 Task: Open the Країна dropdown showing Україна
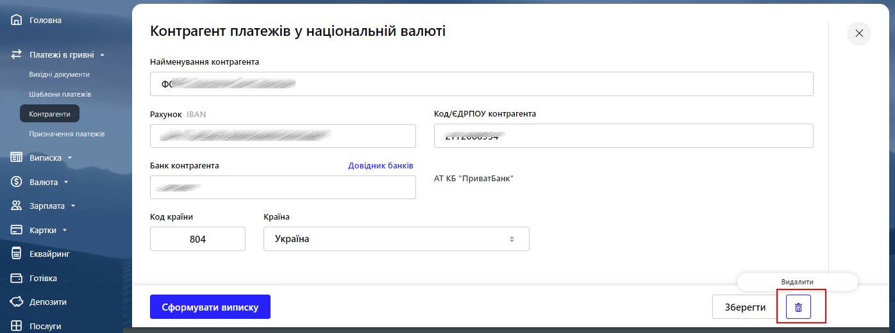pyautogui.click(x=396, y=239)
